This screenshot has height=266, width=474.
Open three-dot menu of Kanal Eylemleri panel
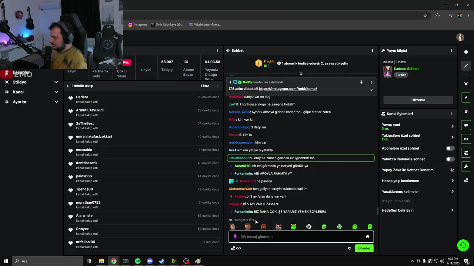[451, 114]
